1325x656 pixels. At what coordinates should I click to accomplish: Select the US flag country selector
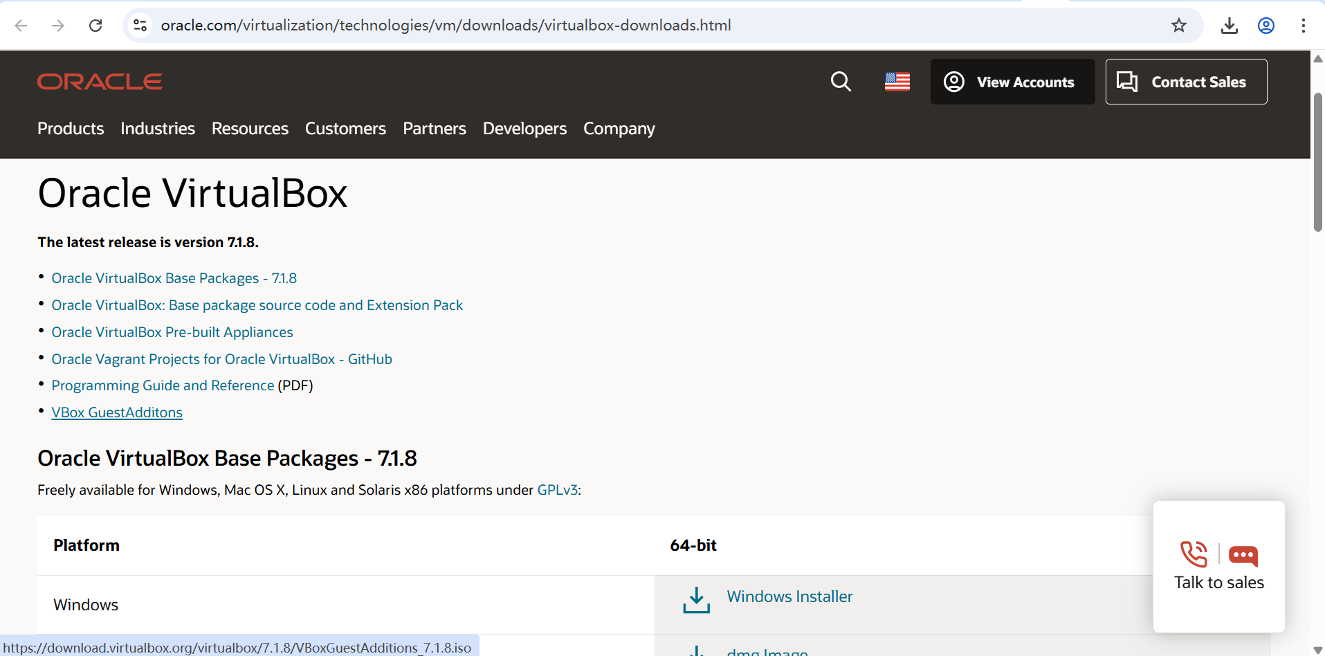897,82
